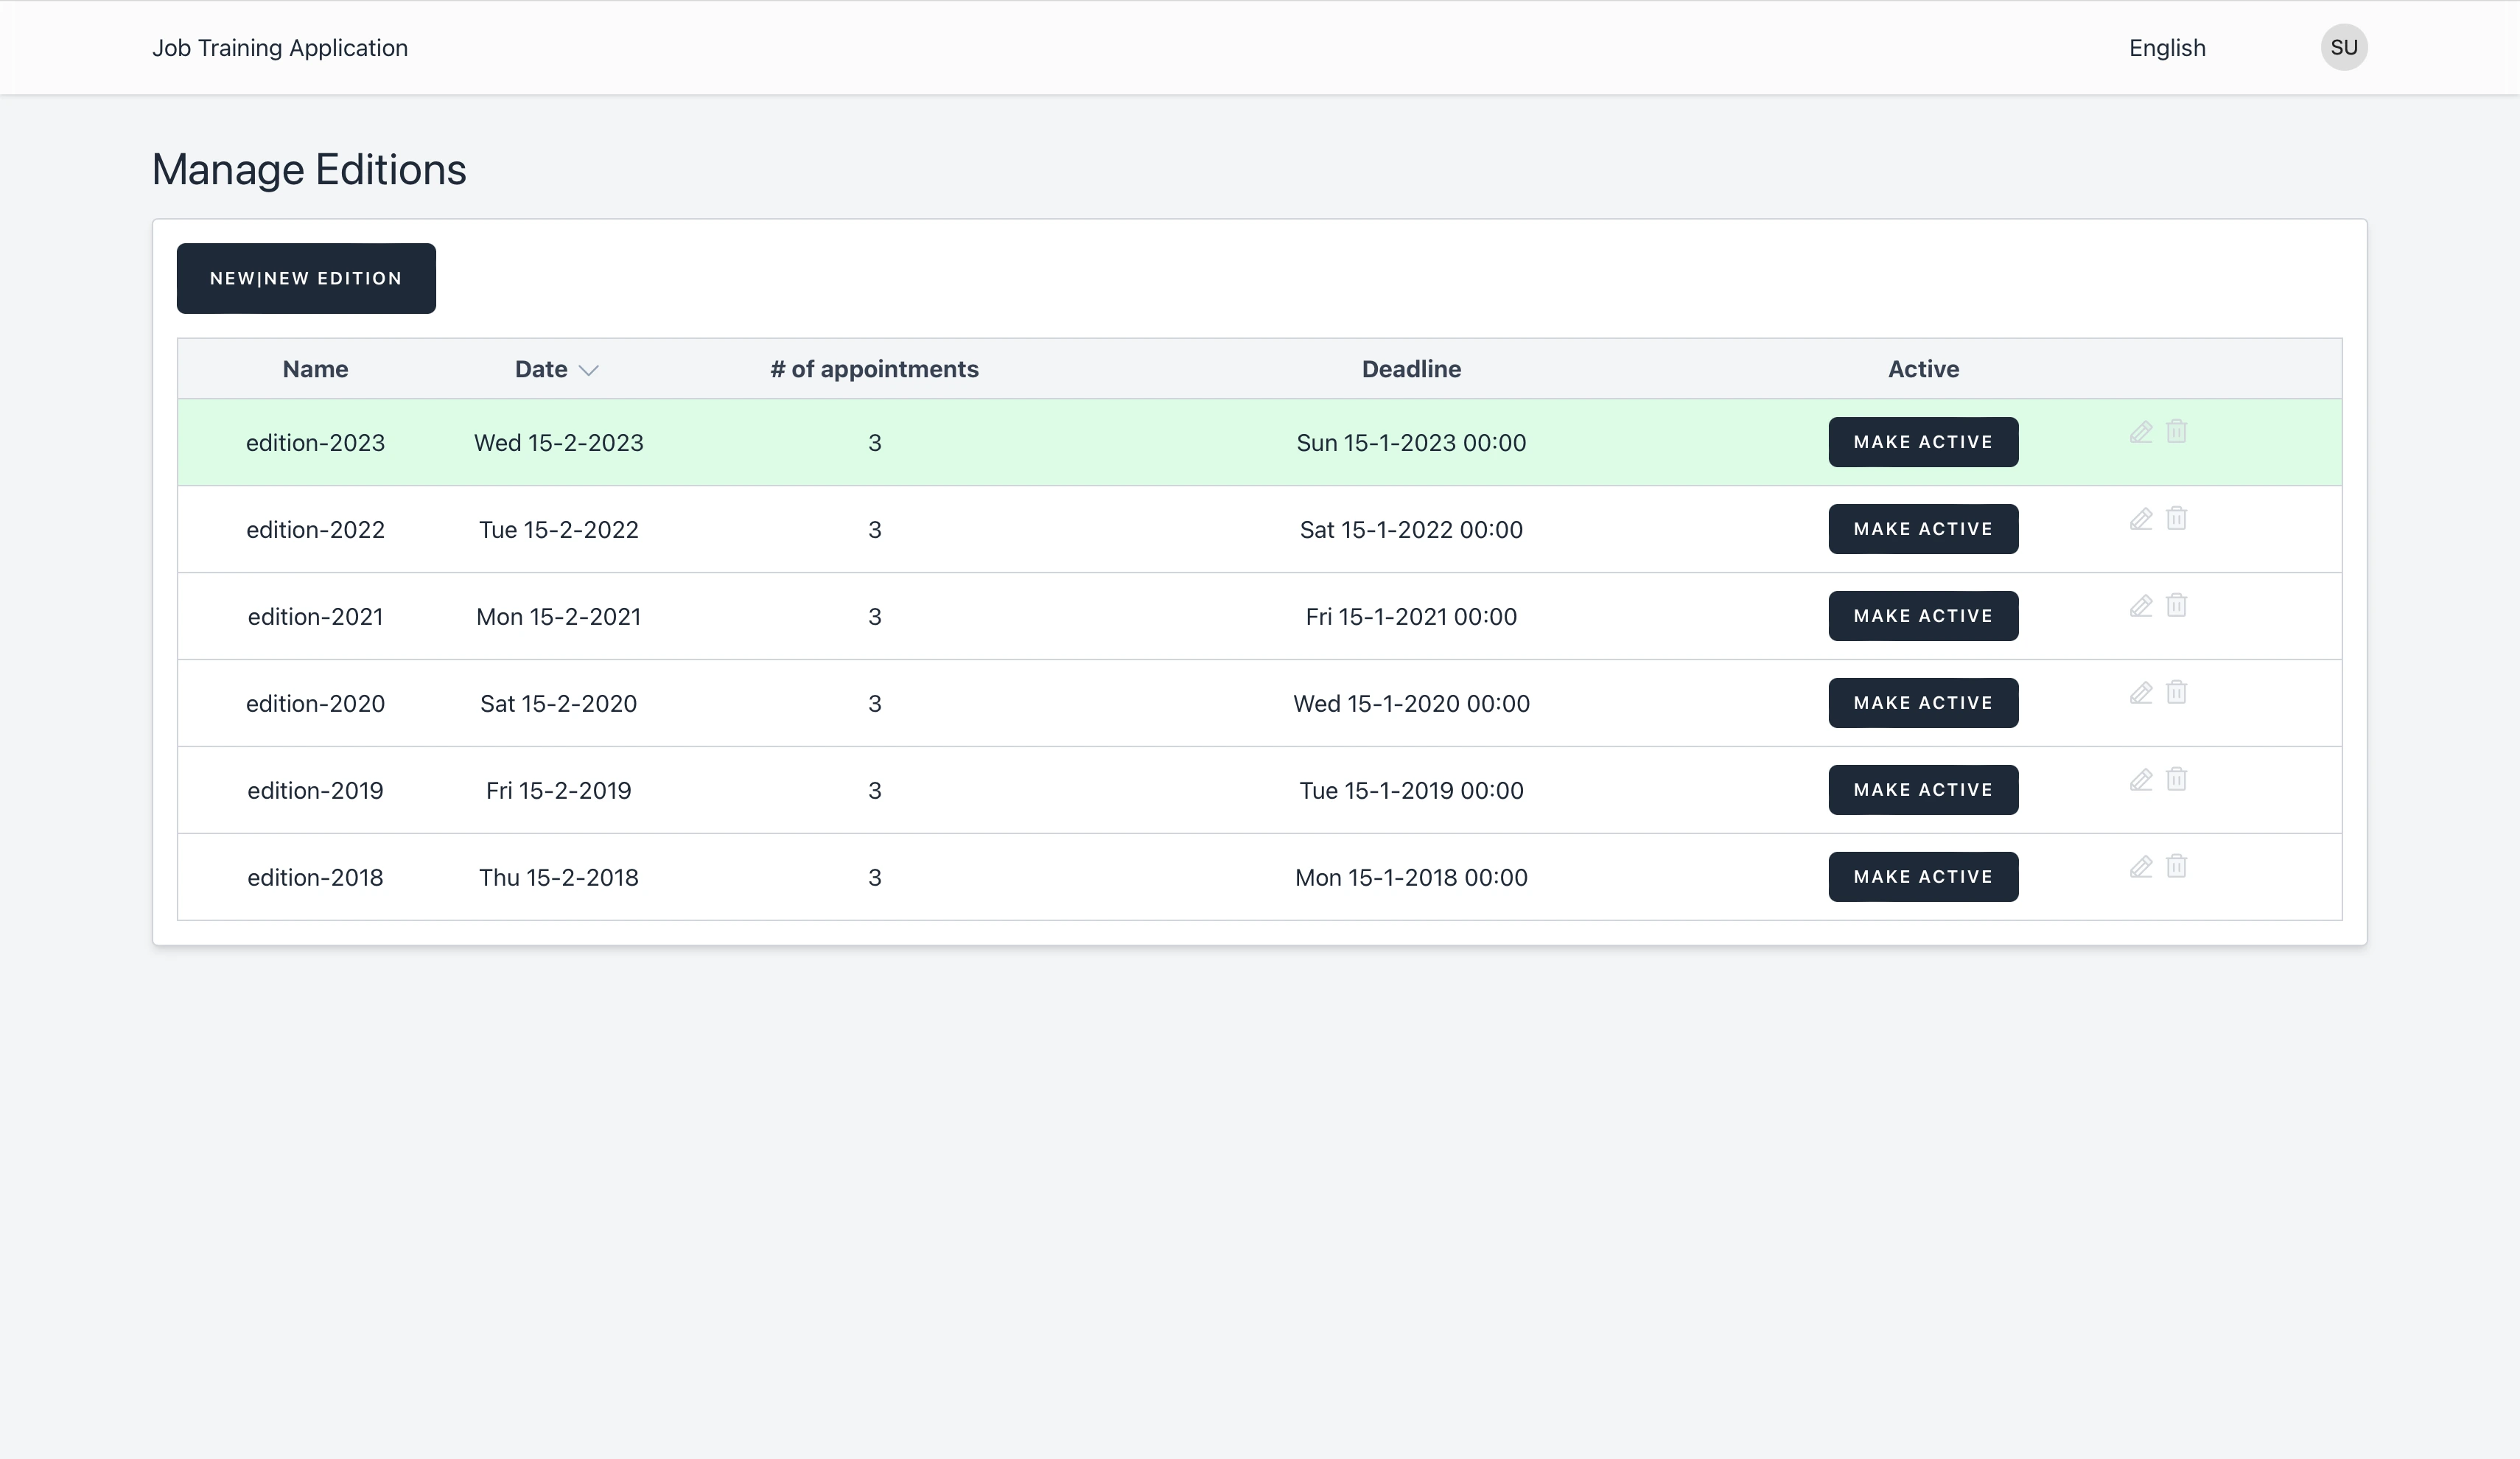The height and width of the screenshot is (1459, 2520).
Task: Click the Deadline column header
Action: pos(1410,369)
